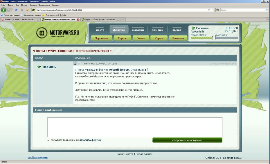The width and height of the screenshot is (270, 164).
Task: Click the clan icon beside author Поршинь
Action: 39,67
